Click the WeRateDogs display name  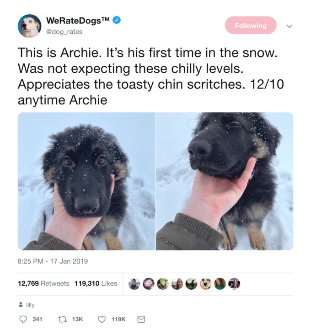coord(78,20)
